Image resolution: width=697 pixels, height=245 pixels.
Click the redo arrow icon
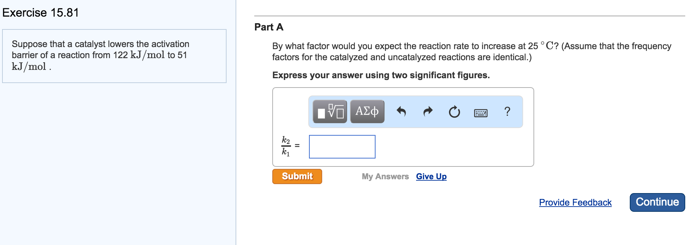(428, 111)
